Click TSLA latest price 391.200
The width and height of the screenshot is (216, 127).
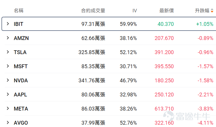click(164, 52)
